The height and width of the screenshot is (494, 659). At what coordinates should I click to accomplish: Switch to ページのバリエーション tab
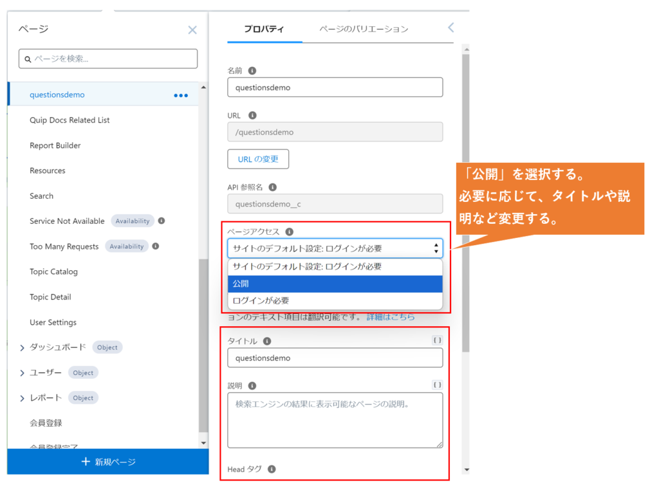(364, 29)
